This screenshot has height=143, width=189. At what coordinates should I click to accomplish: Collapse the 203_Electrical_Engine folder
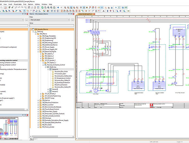pos(38,51)
